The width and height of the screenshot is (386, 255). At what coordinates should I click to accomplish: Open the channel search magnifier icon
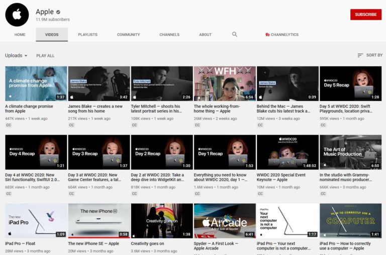tap(235, 34)
